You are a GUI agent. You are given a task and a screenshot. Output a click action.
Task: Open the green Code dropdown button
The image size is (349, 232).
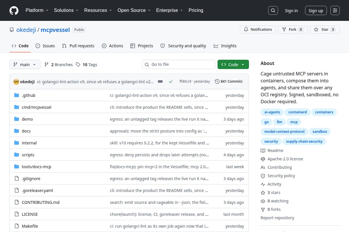233,65
